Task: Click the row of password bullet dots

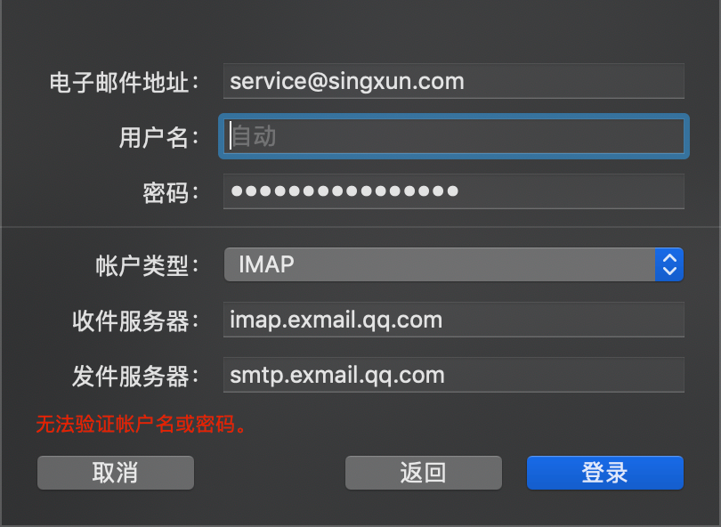Action: pos(344,191)
